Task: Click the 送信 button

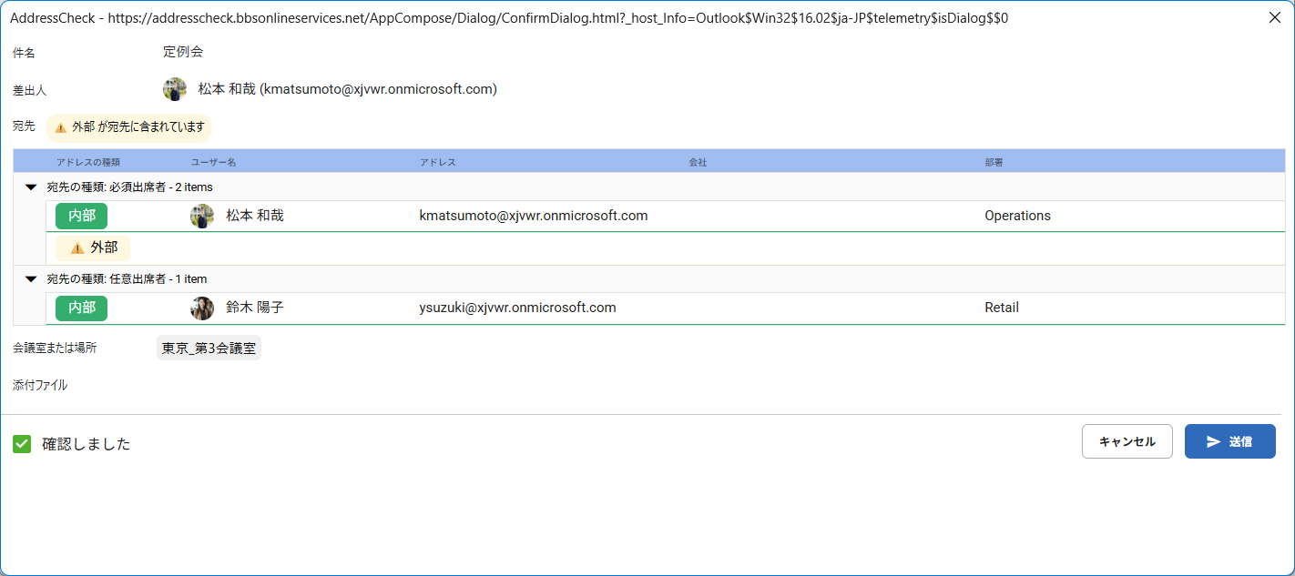Action: coord(1230,441)
